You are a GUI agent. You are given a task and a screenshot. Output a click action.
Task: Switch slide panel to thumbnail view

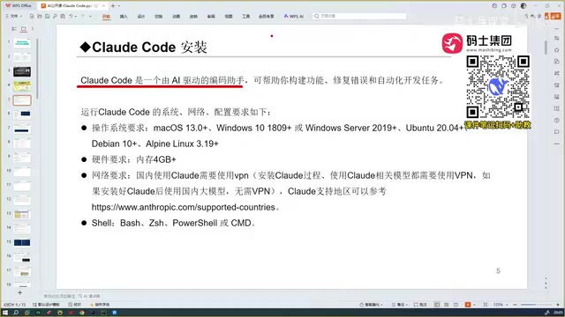click(x=24, y=29)
